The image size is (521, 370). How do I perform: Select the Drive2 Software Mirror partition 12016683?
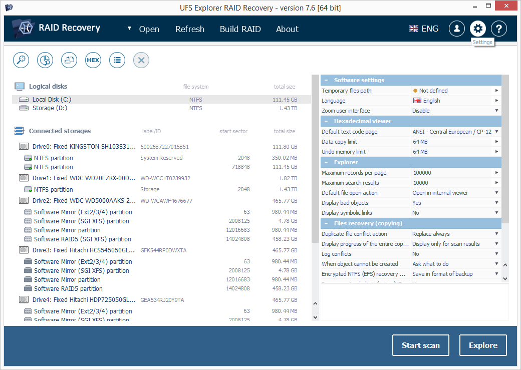pyautogui.click(x=161, y=230)
